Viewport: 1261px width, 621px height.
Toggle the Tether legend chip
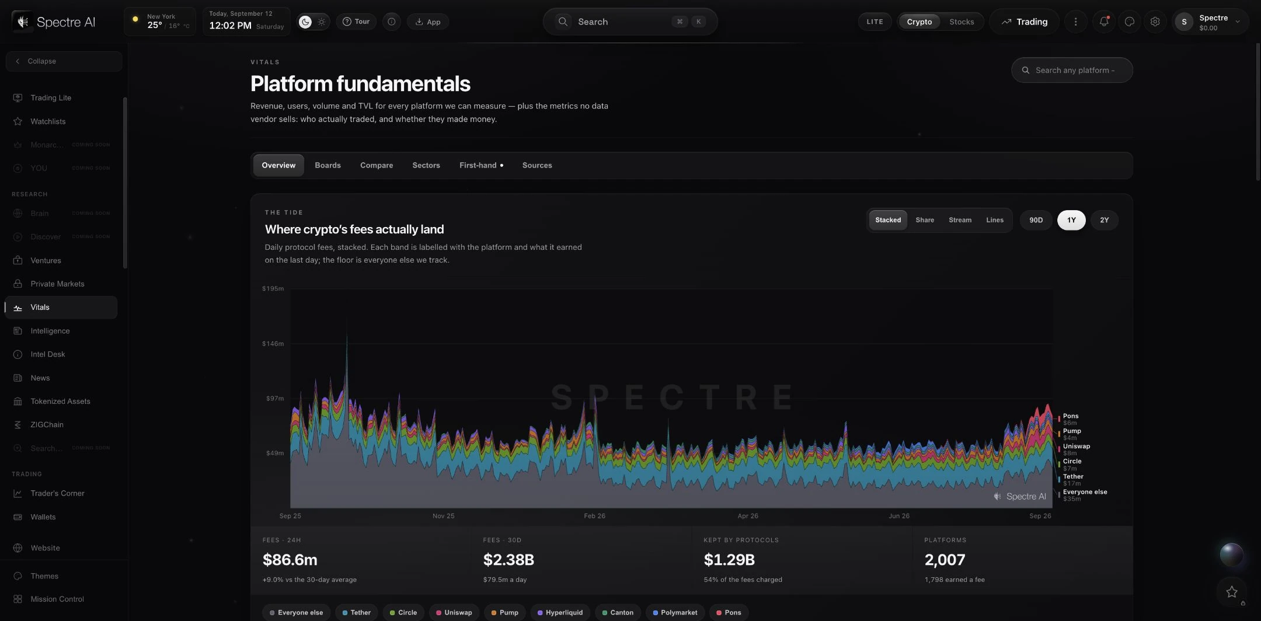pyautogui.click(x=356, y=612)
